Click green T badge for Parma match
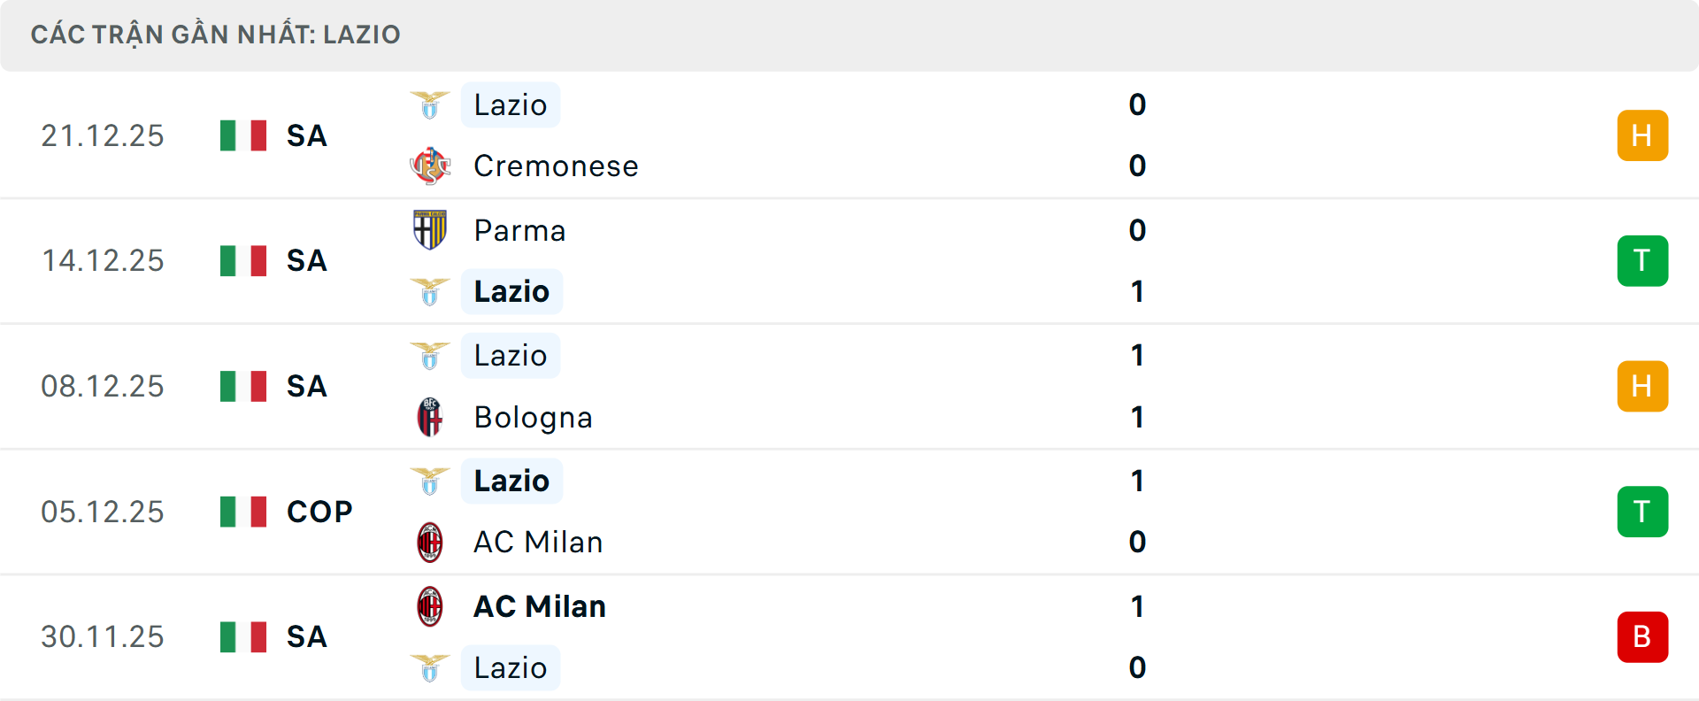This screenshot has width=1699, height=701. [1642, 261]
